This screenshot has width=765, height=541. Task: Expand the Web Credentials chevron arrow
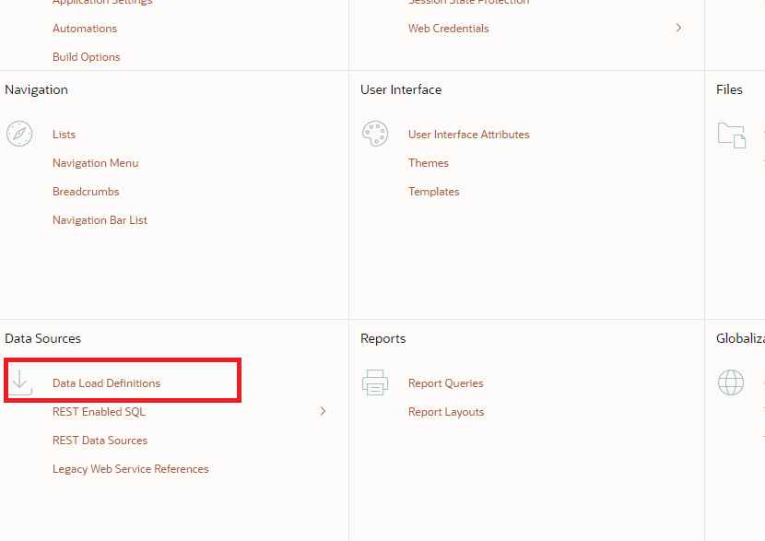point(678,29)
